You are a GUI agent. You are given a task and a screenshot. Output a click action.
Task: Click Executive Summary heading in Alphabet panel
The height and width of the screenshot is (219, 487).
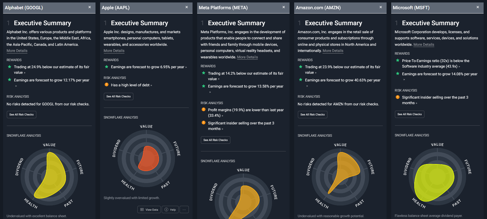coord(43,23)
